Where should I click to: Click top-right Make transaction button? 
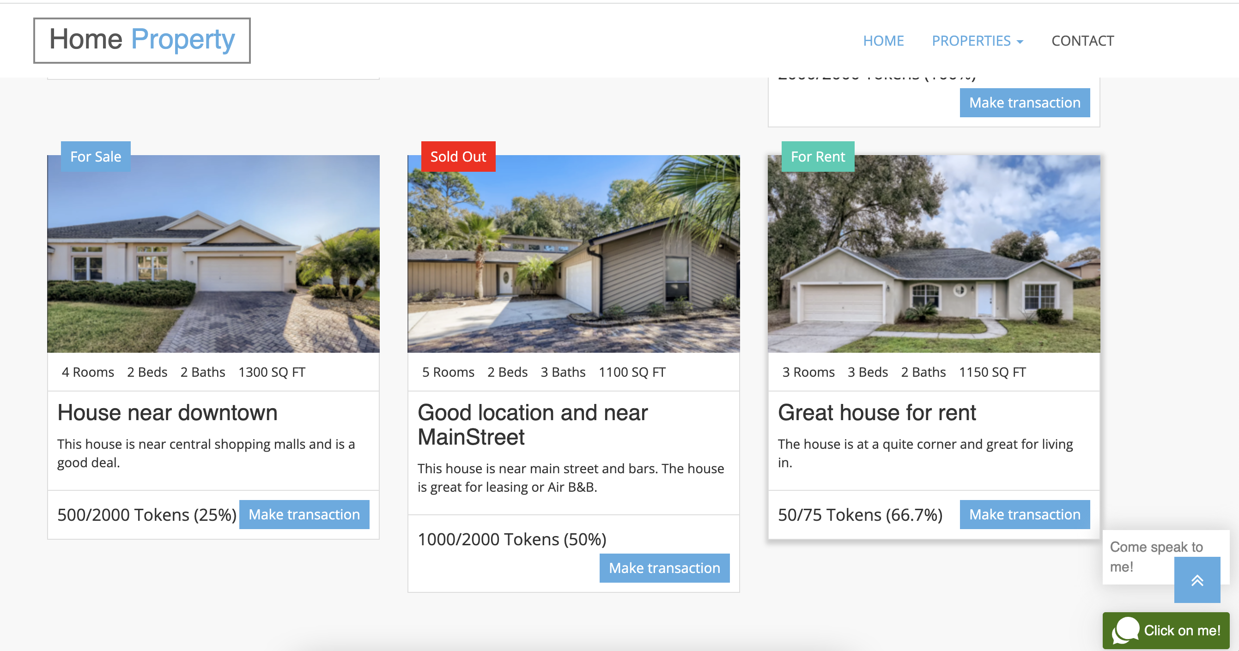(1025, 102)
